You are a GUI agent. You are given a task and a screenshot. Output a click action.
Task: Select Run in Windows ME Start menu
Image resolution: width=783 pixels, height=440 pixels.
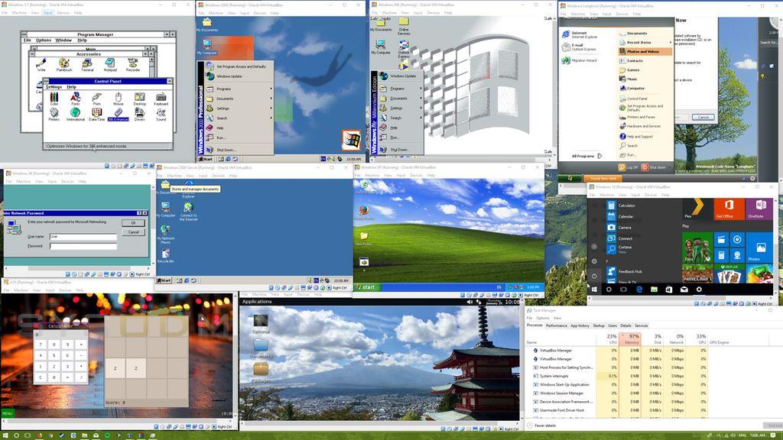pyautogui.click(x=401, y=137)
